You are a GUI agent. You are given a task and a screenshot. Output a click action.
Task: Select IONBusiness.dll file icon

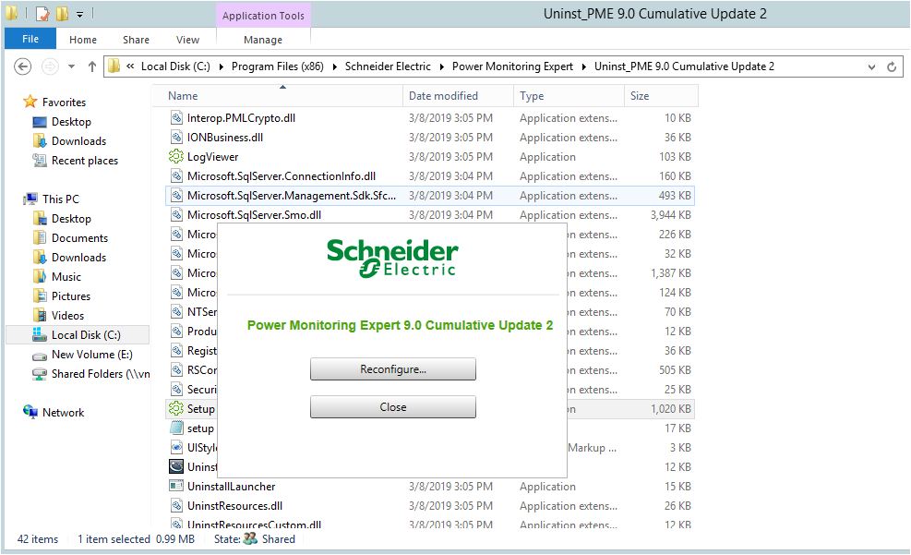176,138
